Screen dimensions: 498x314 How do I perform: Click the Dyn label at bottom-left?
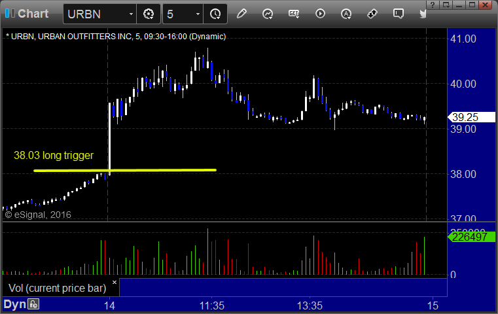pos(14,304)
